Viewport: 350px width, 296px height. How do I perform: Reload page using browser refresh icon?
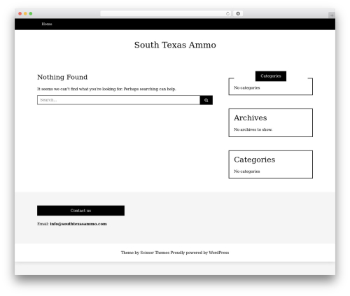(227, 13)
